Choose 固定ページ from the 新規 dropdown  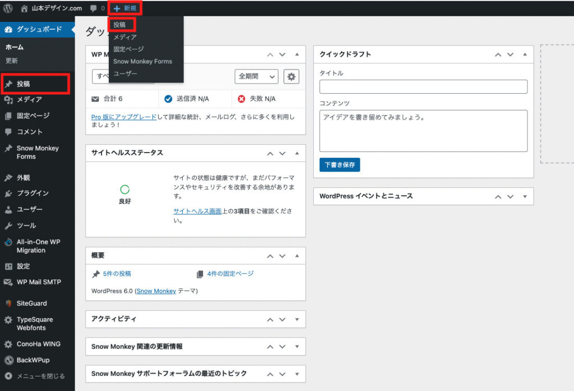(128, 49)
